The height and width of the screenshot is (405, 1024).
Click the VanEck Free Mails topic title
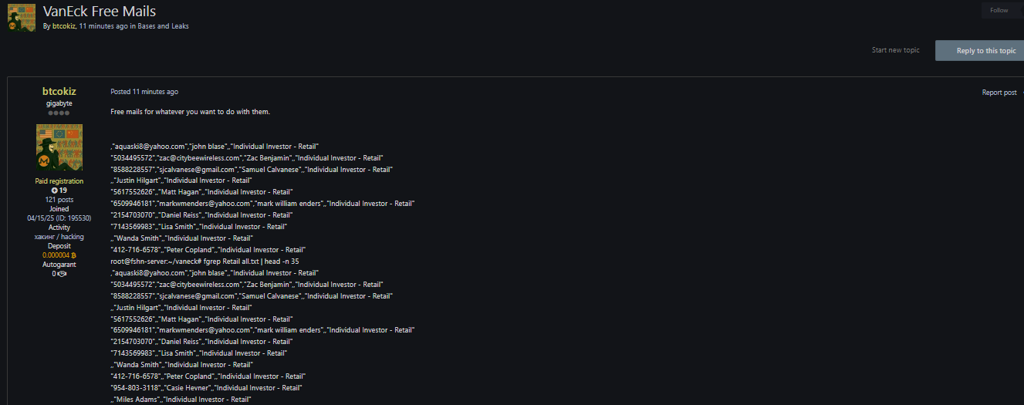pos(100,11)
